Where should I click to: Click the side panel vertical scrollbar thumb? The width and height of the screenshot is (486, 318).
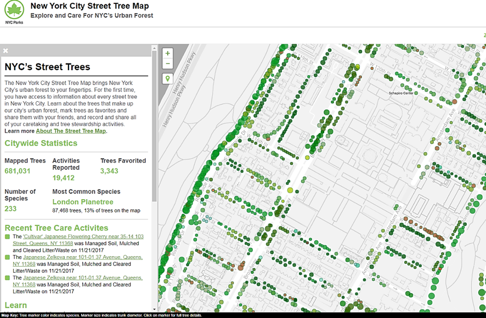tap(154, 126)
